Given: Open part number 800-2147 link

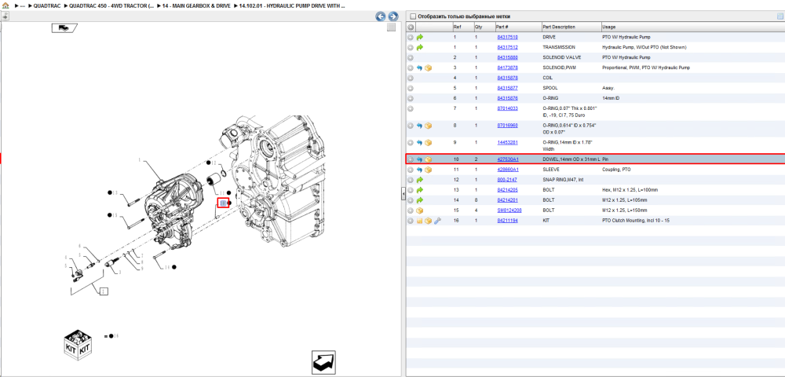Looking at the screenshot, I should coord(506,179).
